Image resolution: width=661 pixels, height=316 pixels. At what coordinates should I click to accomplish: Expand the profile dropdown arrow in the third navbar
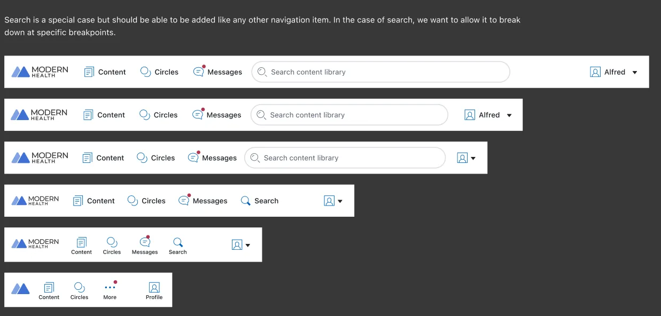[473, 159]
